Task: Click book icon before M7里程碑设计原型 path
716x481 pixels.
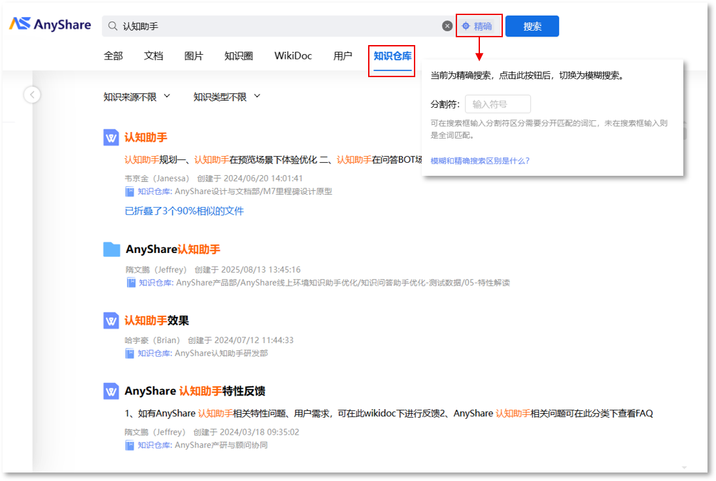Action: pos(129,191)
